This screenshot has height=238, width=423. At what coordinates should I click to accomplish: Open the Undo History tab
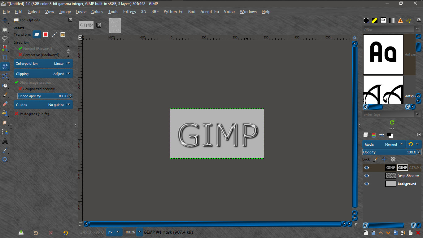pyautogui.click(x=408, y=20)
